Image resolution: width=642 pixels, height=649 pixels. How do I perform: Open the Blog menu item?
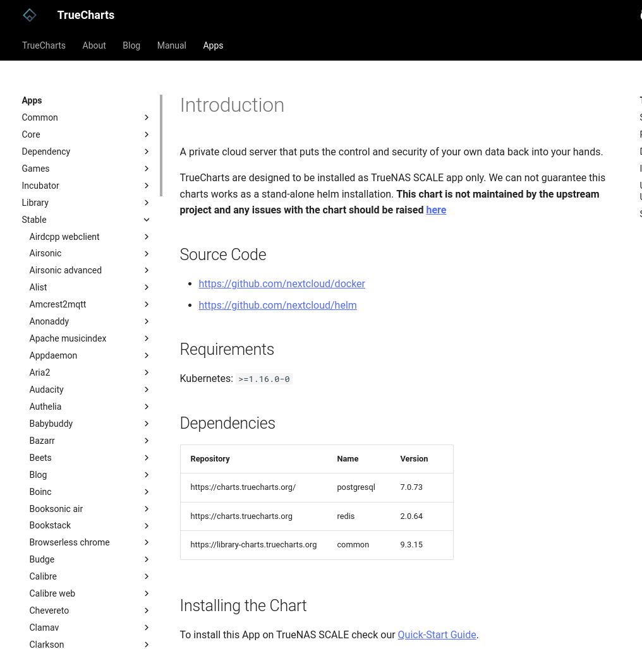tap(131, 45)
